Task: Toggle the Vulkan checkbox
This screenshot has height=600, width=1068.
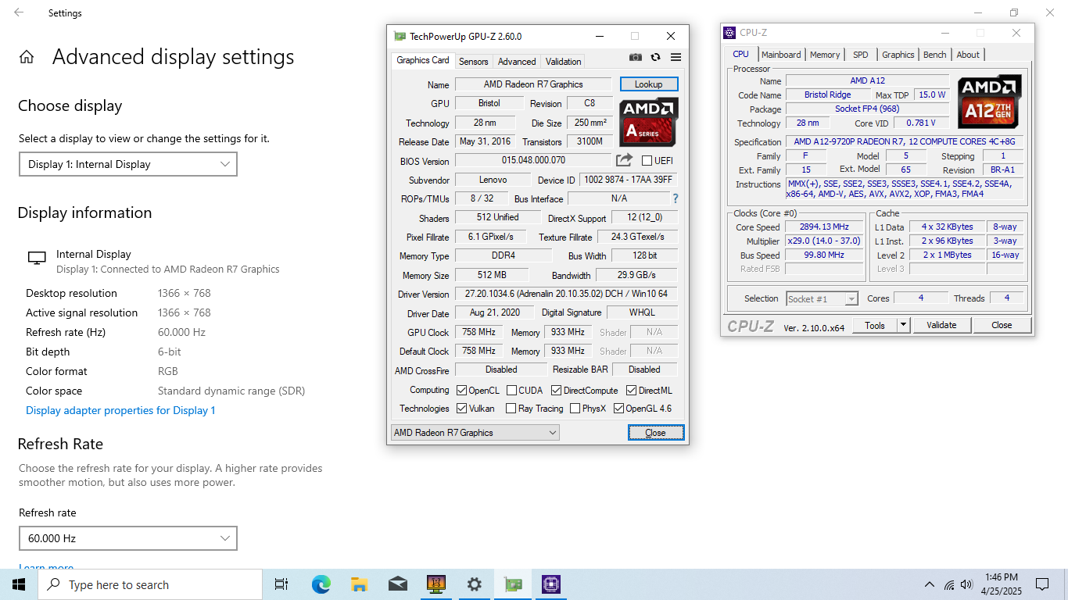Action: (x=461, y=408)
